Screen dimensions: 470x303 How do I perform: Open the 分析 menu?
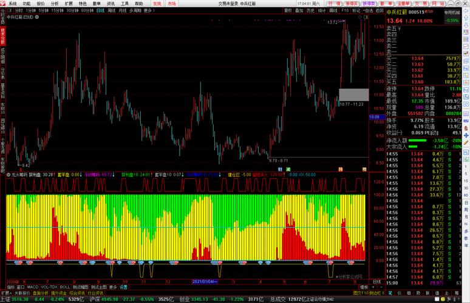(x=55, y=4)
